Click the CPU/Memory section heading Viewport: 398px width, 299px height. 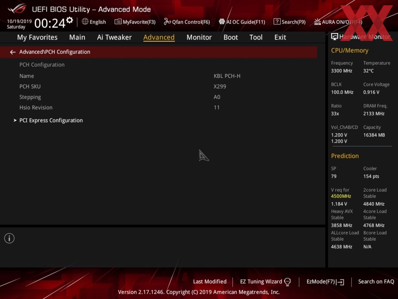point(350,50)
